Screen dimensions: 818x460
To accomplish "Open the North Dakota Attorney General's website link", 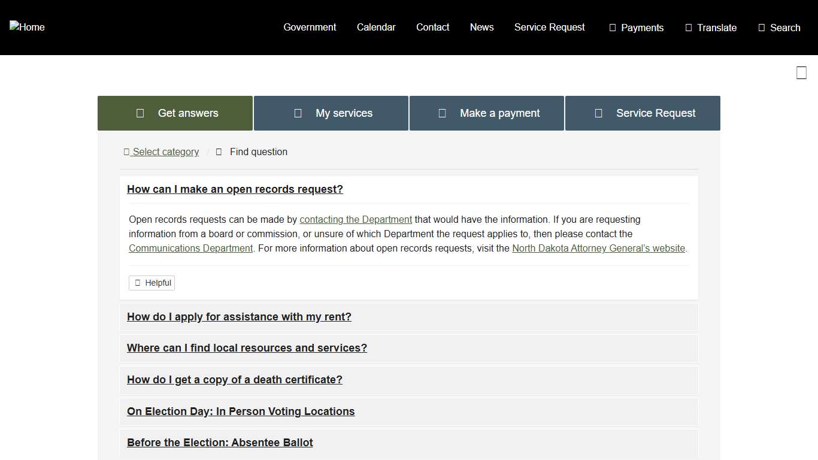I will [x=598, y=248].
